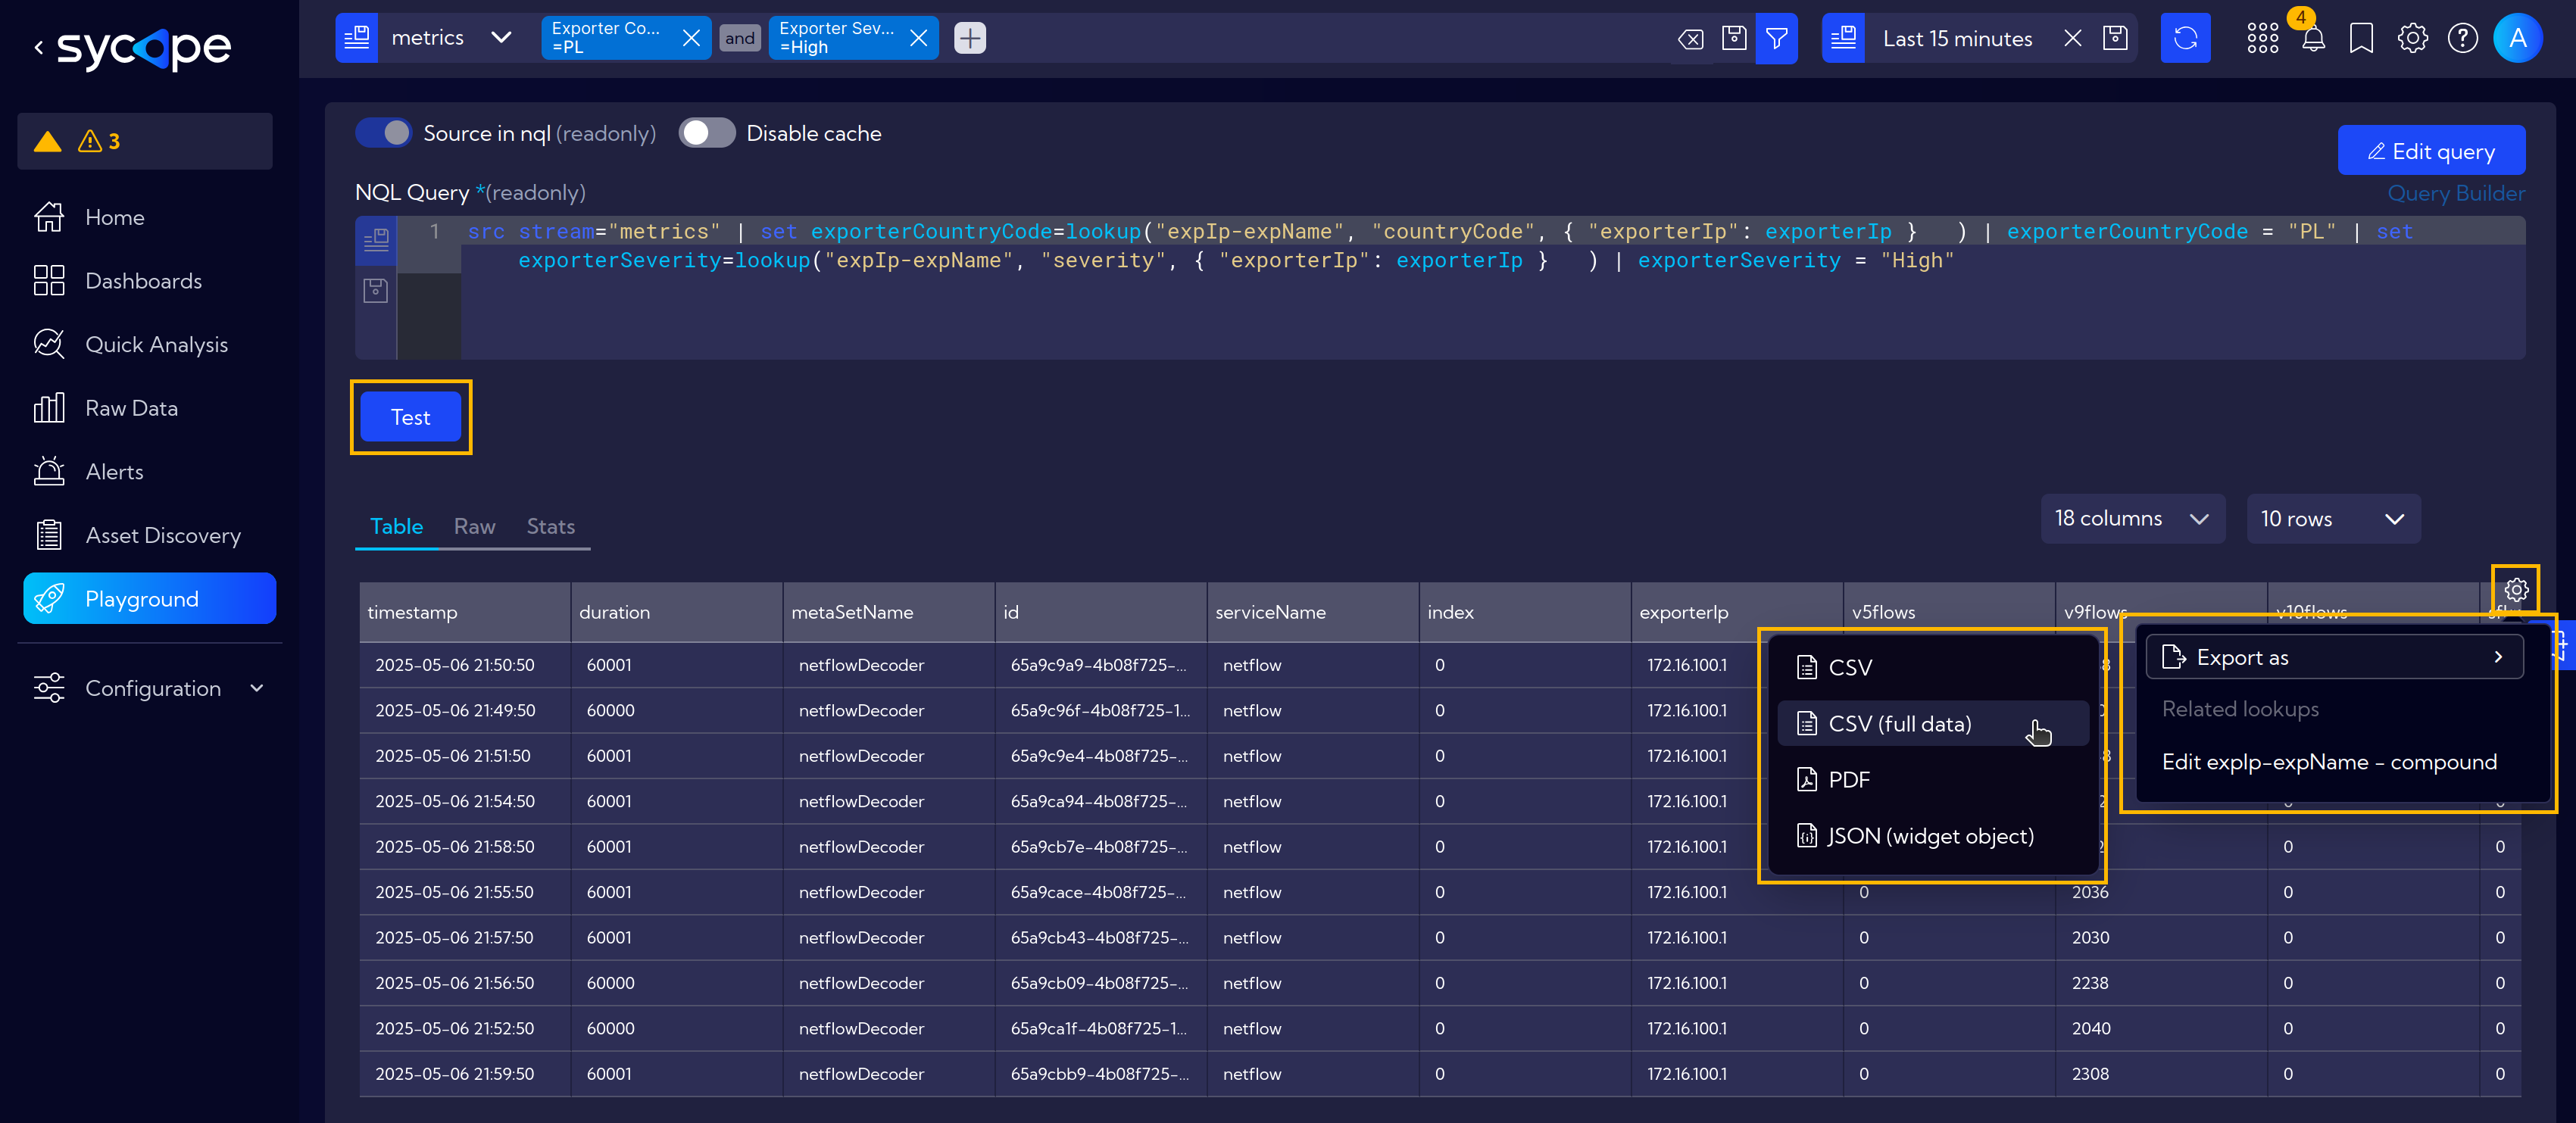2576x1123 pixels.
Task: Click the save query icon in editor gutter
Action: 376,290
